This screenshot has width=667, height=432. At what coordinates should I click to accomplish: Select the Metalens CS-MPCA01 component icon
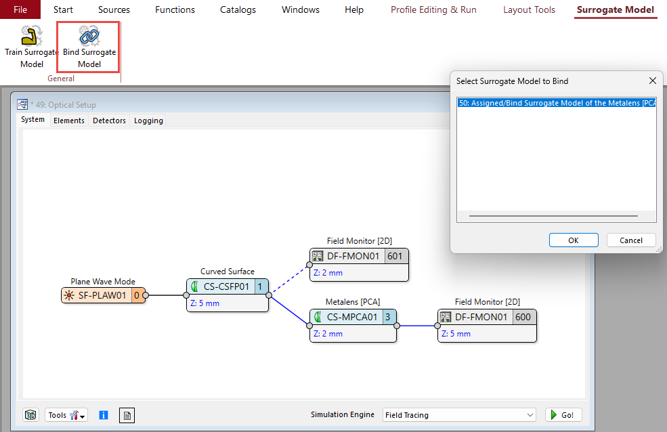(x=318, y=317)
